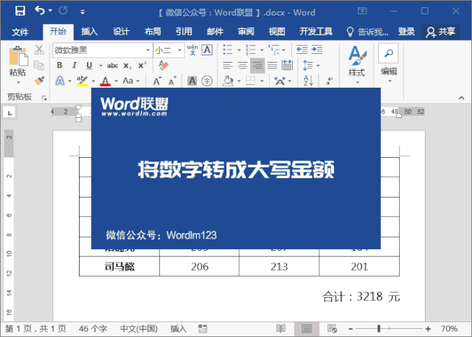Click the shading paint bucket icon
The height and width of the screenshot is (337, 472).
pos(228,80)
